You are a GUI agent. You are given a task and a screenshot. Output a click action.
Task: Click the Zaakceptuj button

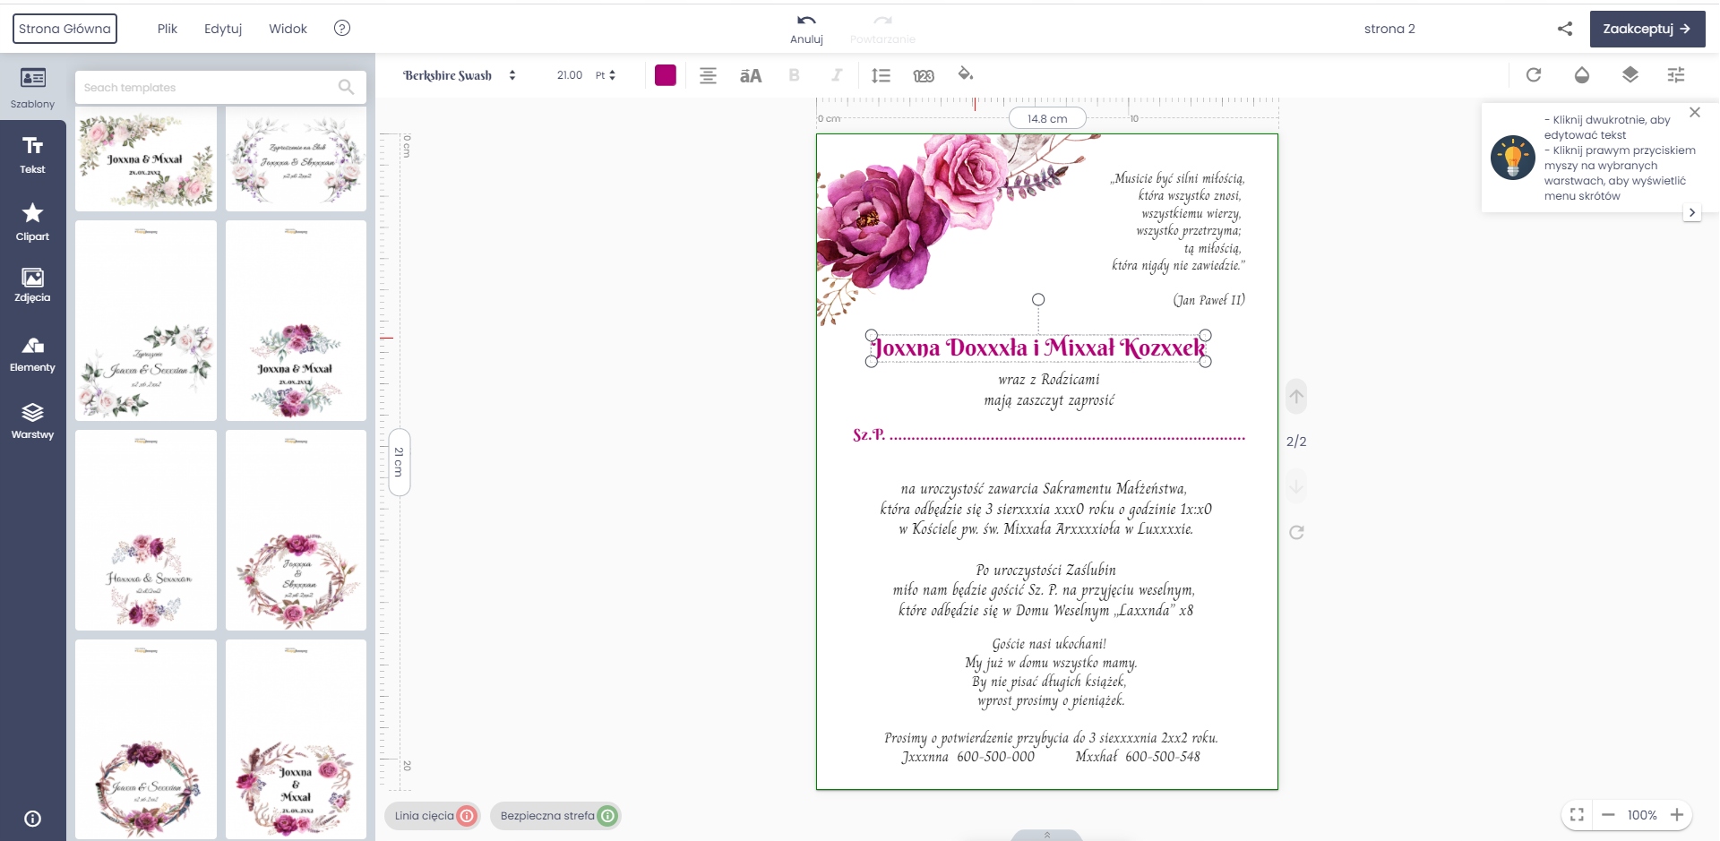[1647, 29]
